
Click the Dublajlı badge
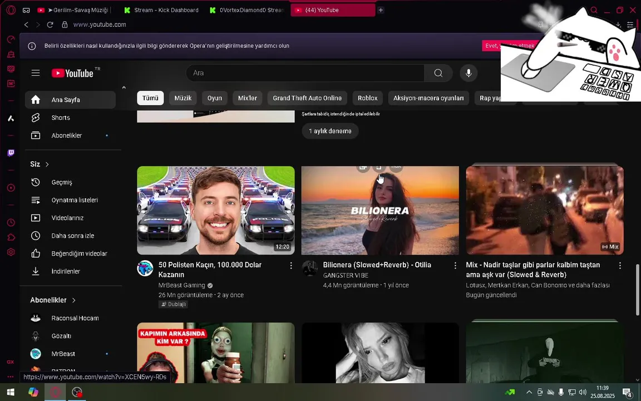click(174, 304)
